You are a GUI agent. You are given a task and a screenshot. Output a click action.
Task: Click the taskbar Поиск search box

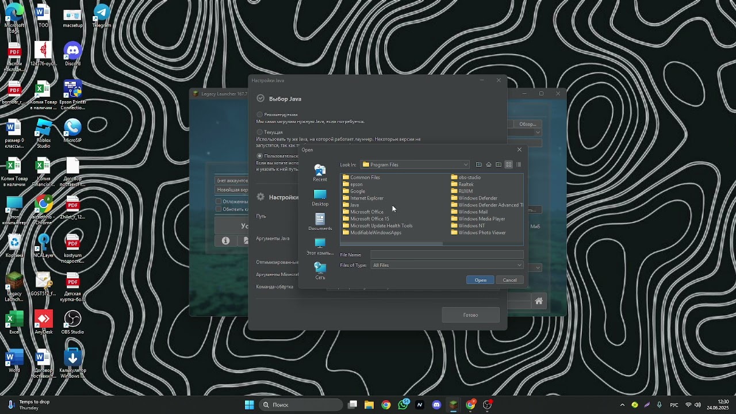tap(301, 405)
